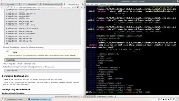Expand hidden system tray icons arrow
The width and height of the screenshot is (179, 101).
coord(168,99)
